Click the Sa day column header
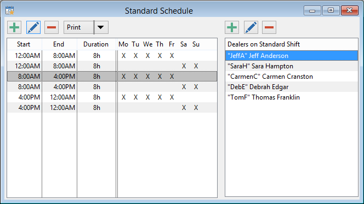The height and width of the screenshot is (204, 364). point(184,44)
